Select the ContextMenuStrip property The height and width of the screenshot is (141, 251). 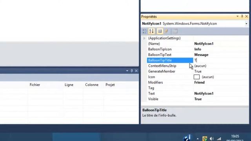(170, 66)
